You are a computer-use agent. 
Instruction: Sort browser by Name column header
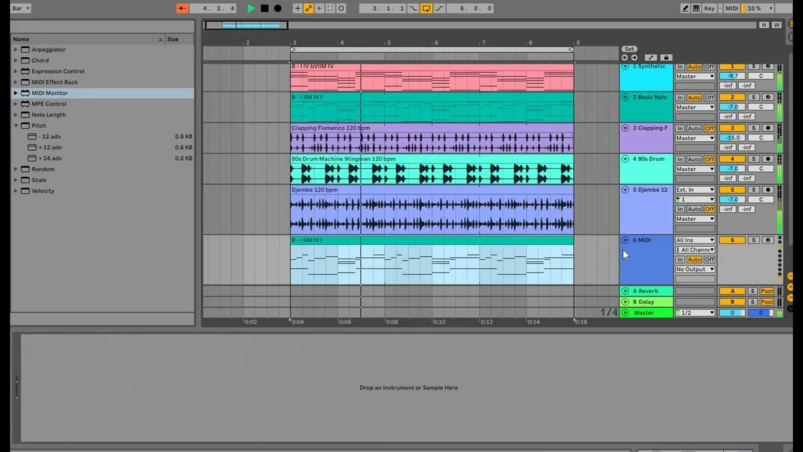coord(88,39)
